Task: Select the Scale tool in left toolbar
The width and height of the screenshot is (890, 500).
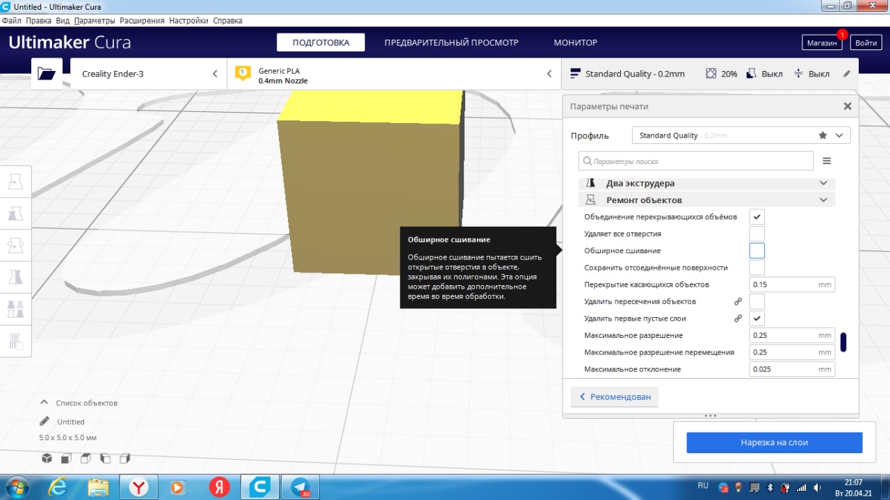Action: [15, 213]
